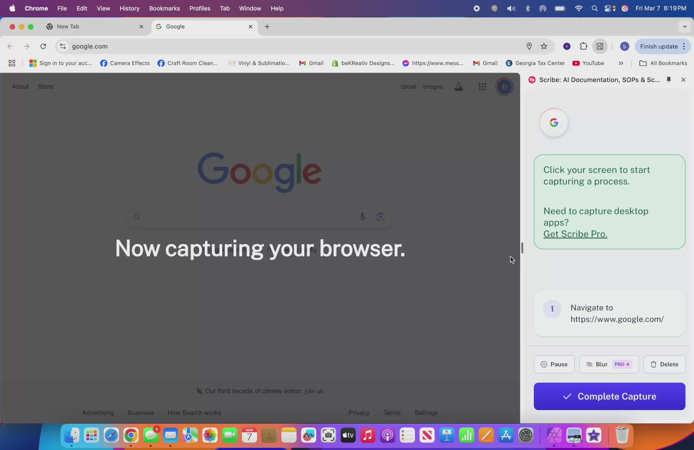Close the Scribe side panel

tap(683, 80)
